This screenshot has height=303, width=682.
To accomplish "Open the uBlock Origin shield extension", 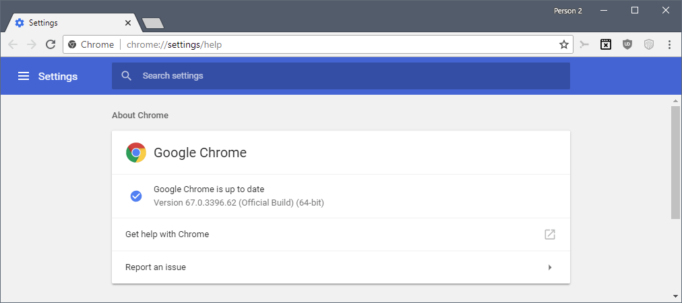I will pos(627,44).
